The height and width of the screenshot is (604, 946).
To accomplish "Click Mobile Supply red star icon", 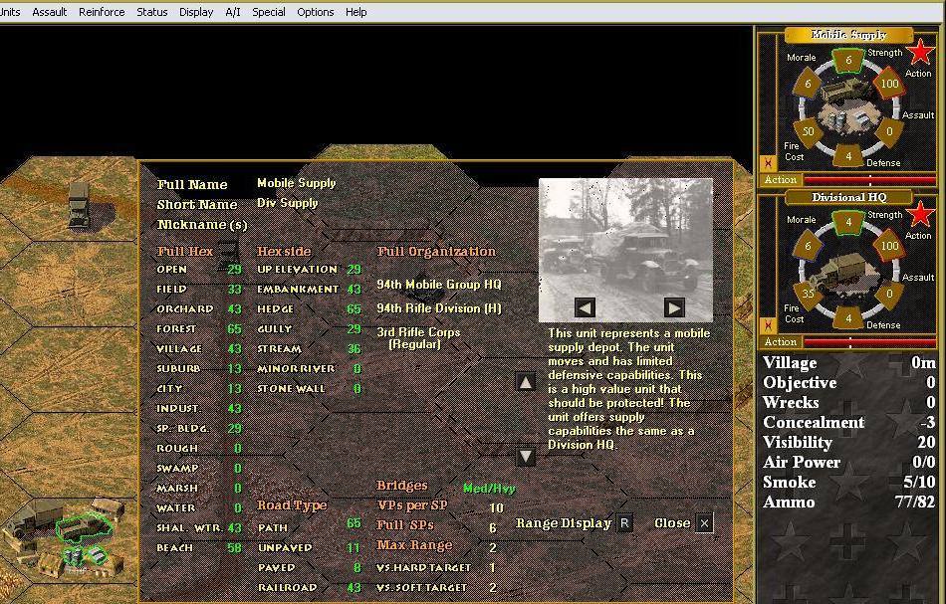I will [920, 52].
